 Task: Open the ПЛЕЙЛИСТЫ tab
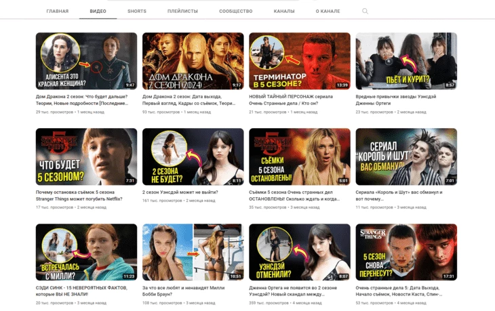tap(182, 11)
